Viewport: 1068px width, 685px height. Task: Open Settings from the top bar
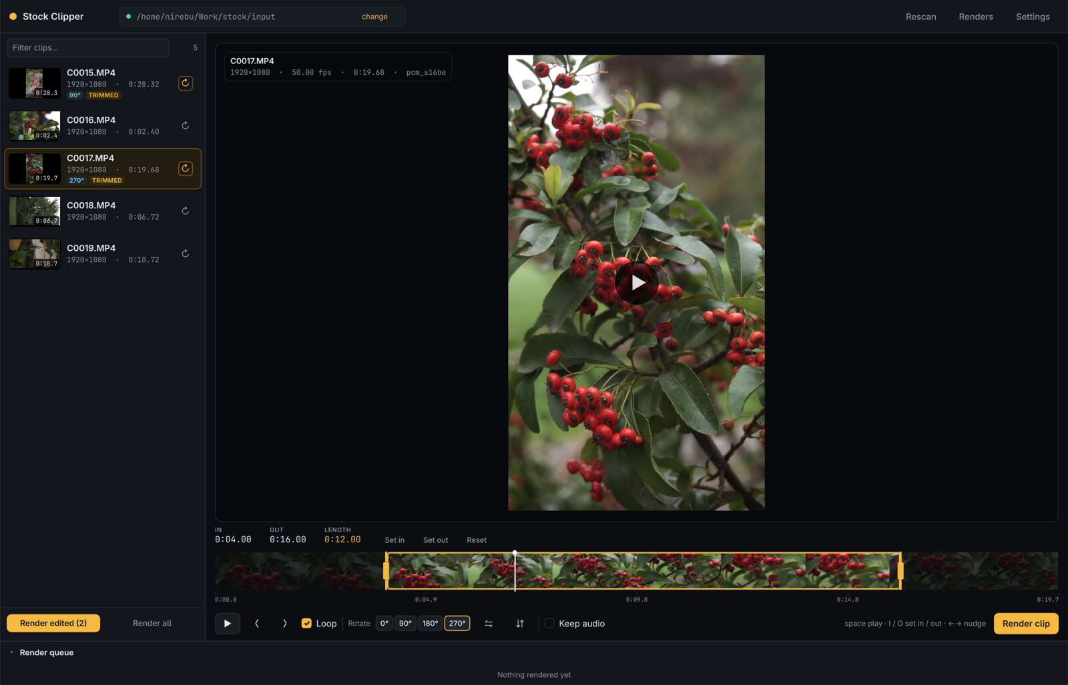(x=1033, y=17)
